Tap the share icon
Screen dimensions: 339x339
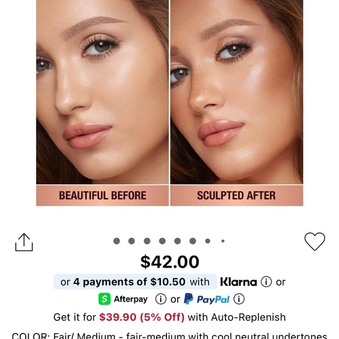(24, 242)
